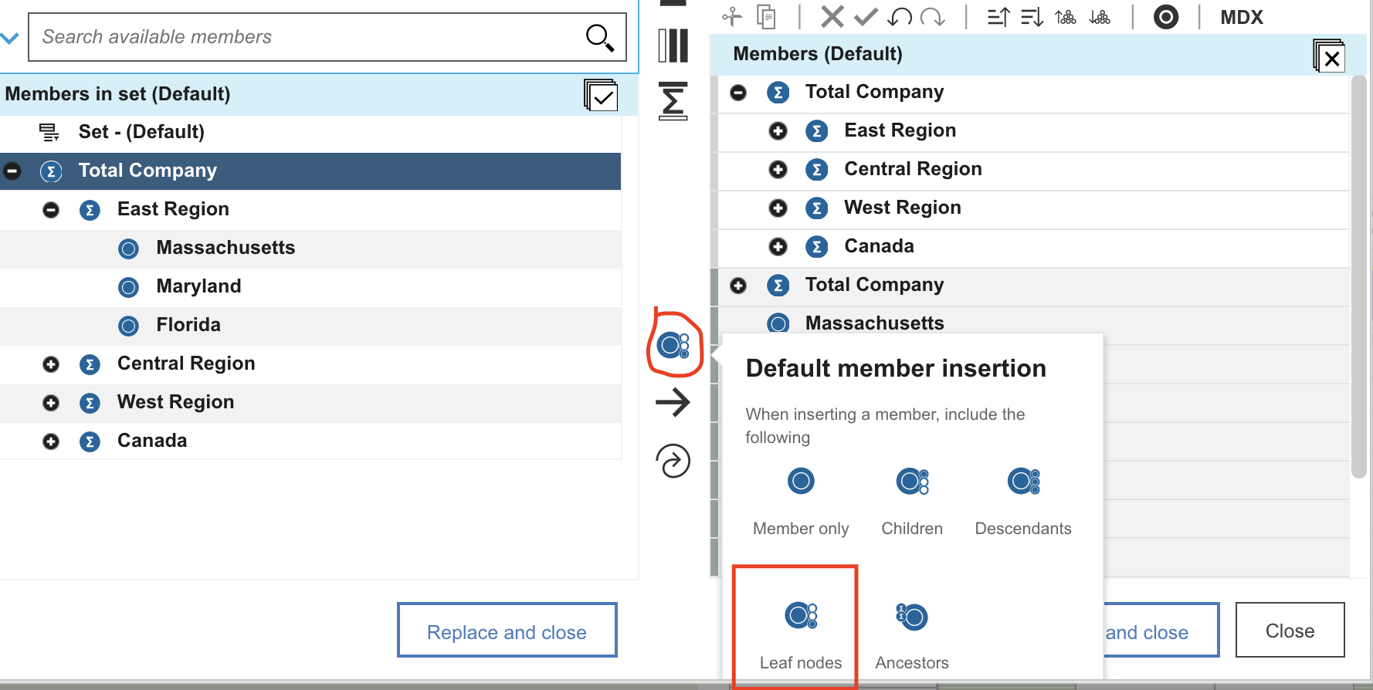Toggle select-all checkbox in Members in set header
Image resolution: width=1373 pixels, height=690 pixels.
click(601, 95)
